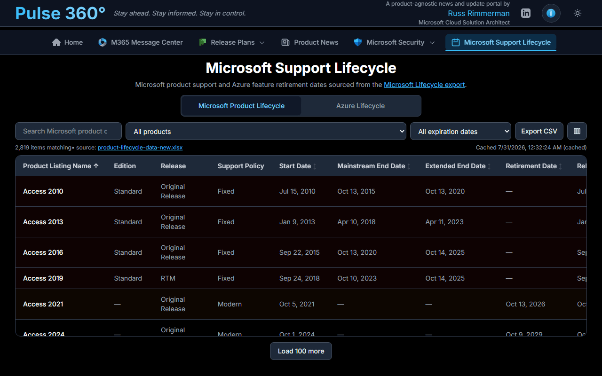Image resolution: width=602 pixels, height=376 pixels.
Task: Click the Russ Rimmerman name link
Action: coord(479,13)
